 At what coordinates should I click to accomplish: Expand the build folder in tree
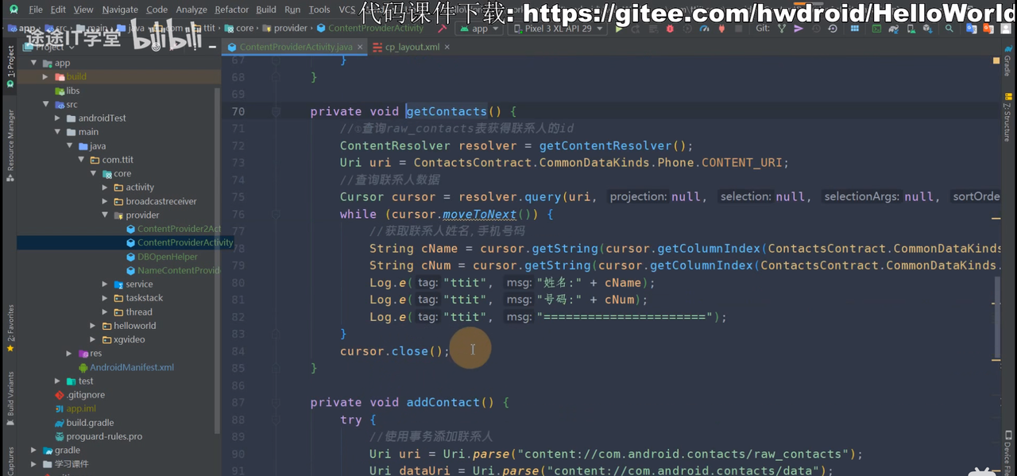pos(45,76)
